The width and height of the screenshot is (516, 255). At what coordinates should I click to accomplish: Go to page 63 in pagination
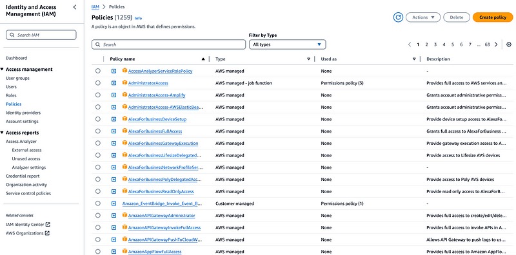point(487,44)
